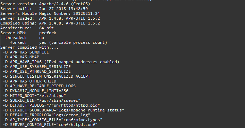Click the 64-bit architecture value
The image size is (245, 128).
point(46,28)
